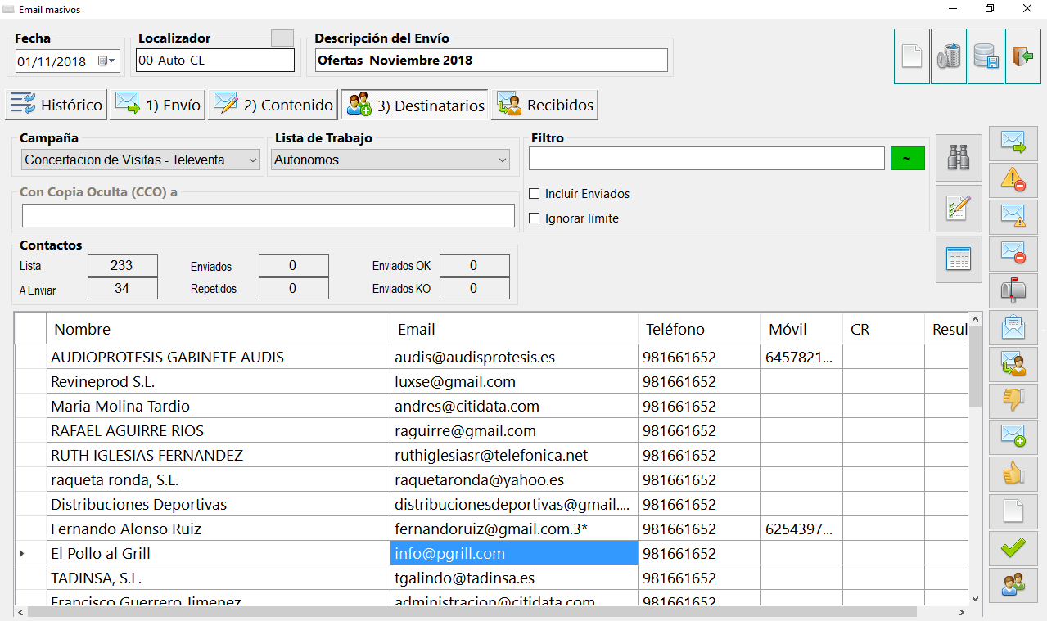Click the horizontal scrollbar right arrow
The width and height of the screenshot is (1047, 621).
(x=964, y=611)
